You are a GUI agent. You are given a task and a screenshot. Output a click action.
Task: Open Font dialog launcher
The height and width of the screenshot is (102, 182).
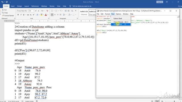[49, 18]
